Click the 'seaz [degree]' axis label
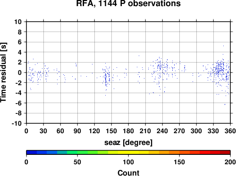The width and height of the screenshot is (236, 176). click(128, 143)
